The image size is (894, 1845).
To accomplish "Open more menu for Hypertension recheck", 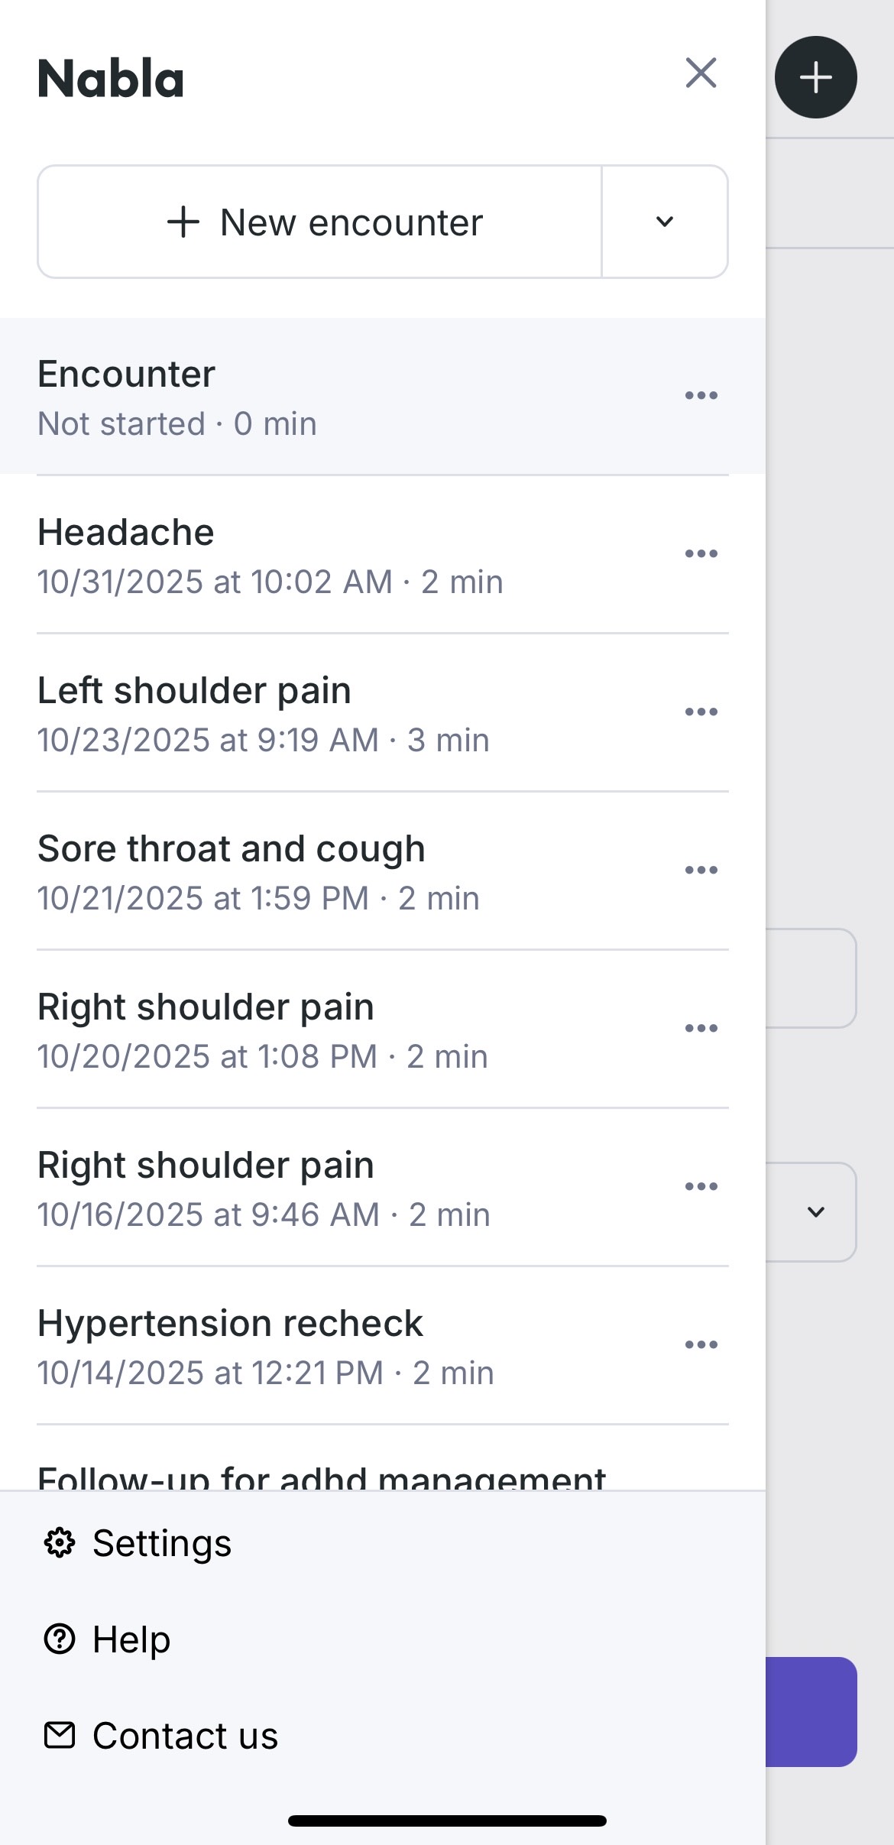I will (701, 1345).
